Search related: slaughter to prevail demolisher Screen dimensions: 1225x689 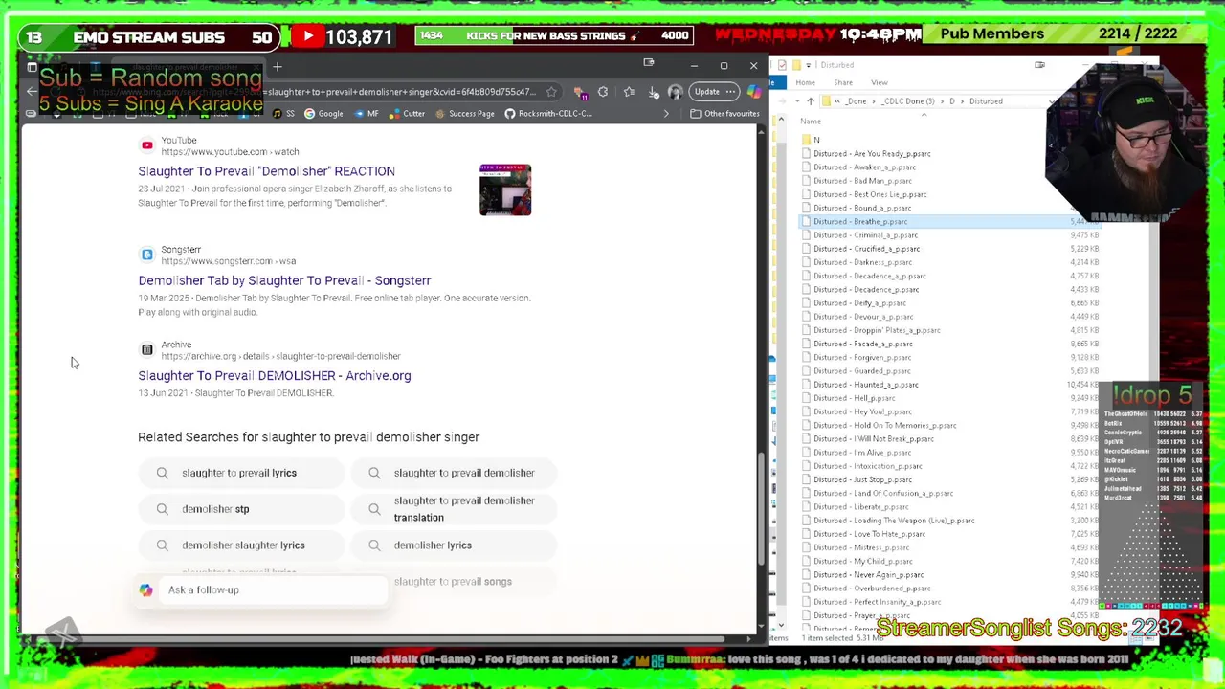[454, 473]
